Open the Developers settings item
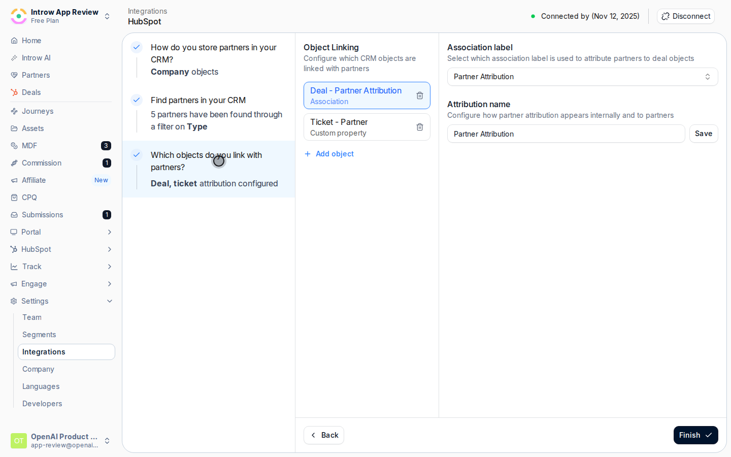This screenshot has width=731, height=457. pos(67,404)
